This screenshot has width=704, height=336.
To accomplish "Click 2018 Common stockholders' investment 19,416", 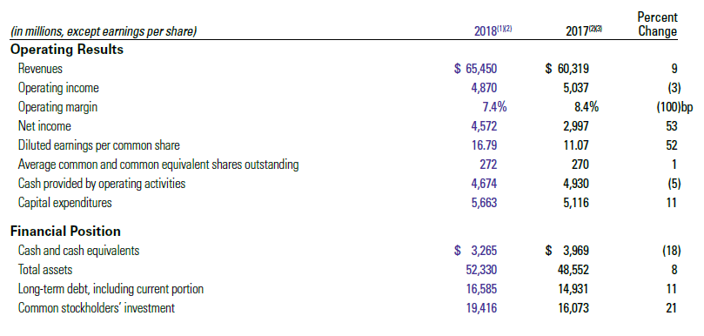I will tap(480, 308).
